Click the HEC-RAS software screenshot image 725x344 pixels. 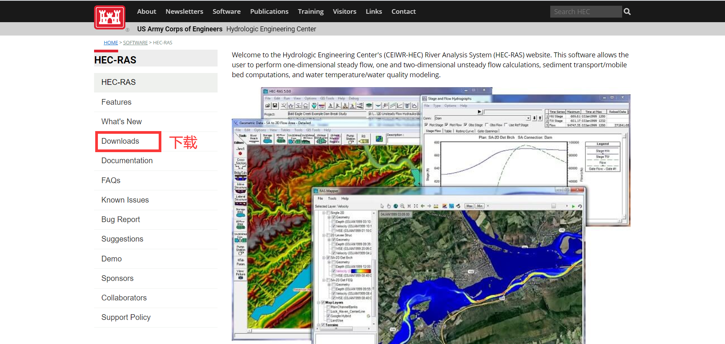click(x=431, y=215)
